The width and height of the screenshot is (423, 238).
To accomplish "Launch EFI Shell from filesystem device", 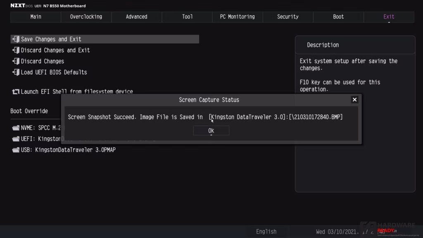I will [x=77, y=92].
